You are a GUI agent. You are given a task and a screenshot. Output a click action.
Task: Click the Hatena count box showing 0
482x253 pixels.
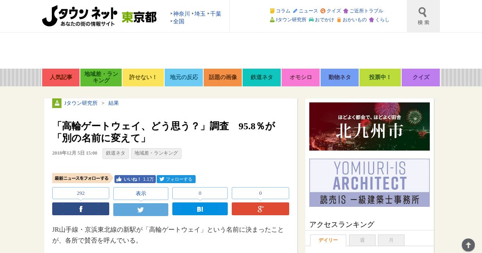[x=200, y=193]
